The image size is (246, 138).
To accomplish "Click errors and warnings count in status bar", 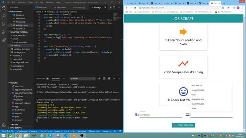I will click(8, 131).
